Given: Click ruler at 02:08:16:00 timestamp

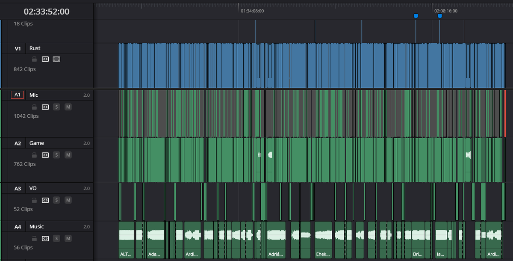Looking at the screenshot, I should pos(446,11).
